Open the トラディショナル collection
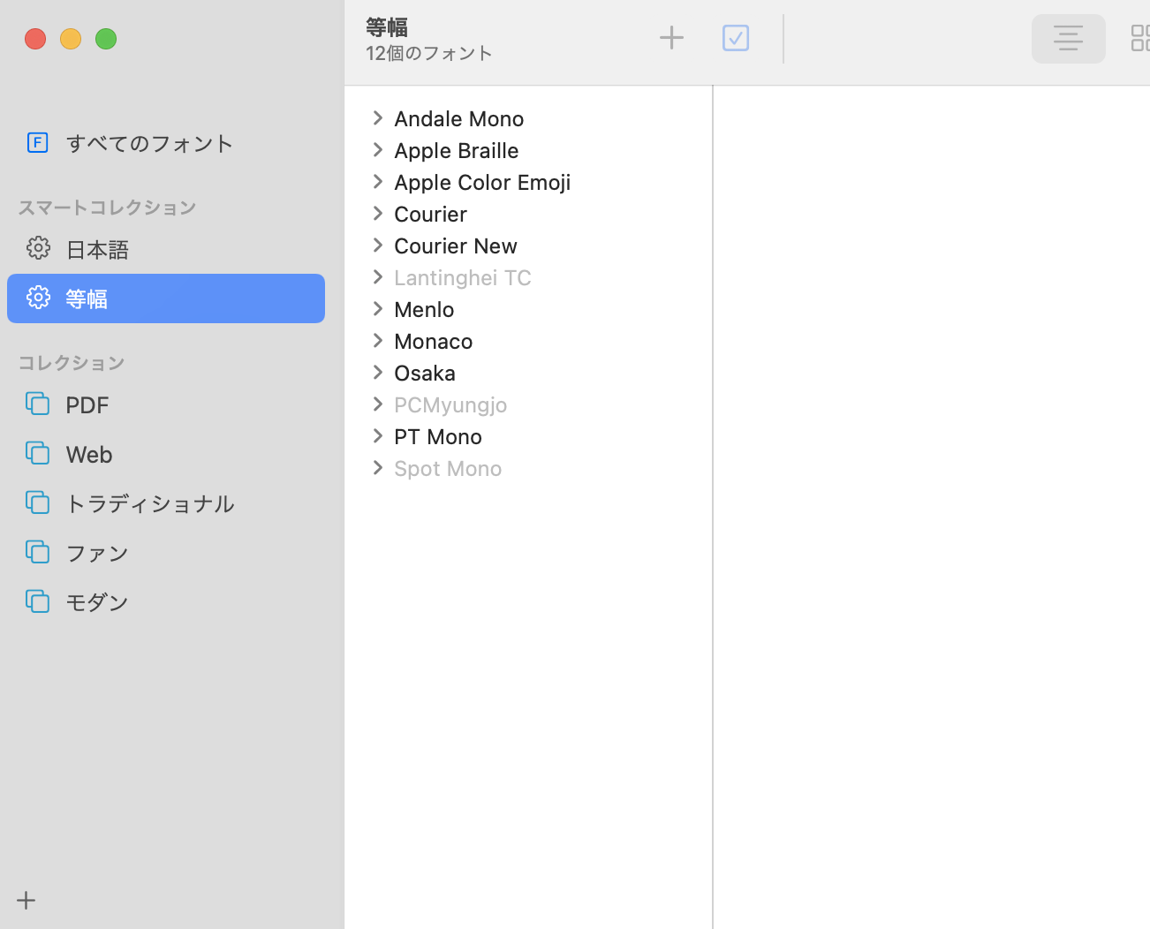Viewport: 1150px width, 929px height. click(150, 503)
